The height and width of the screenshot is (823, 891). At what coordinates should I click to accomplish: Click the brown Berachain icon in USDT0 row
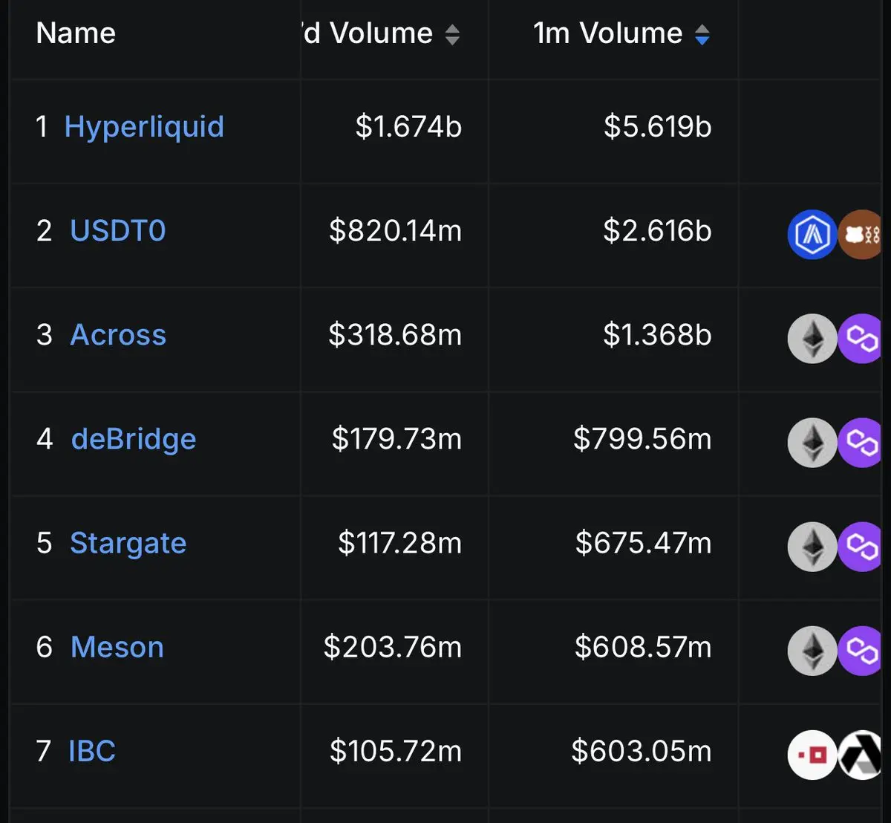coord(860,235)
